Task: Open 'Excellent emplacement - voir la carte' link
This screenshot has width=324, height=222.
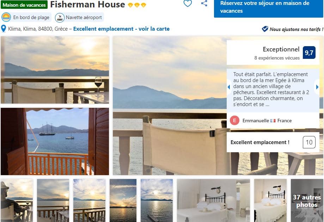Action: tap(121, 29)
